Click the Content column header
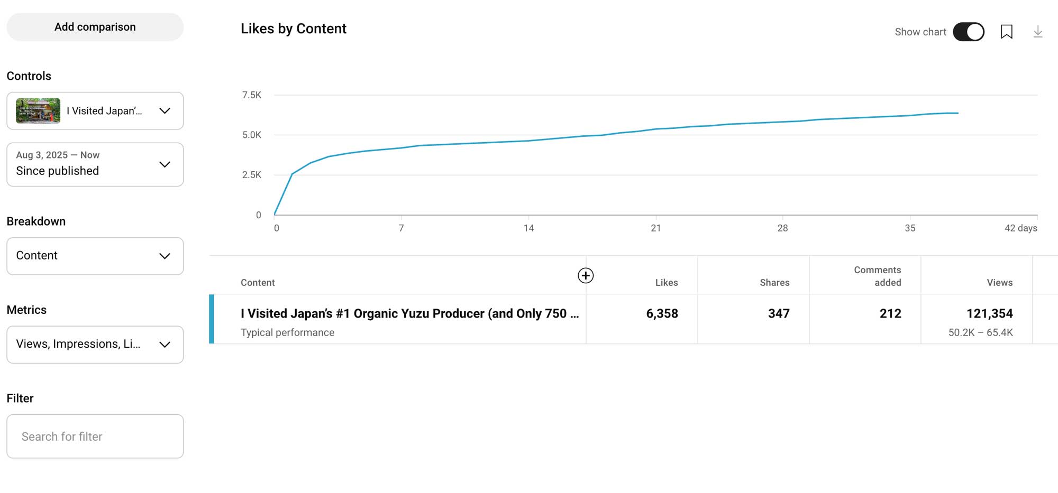Viewport: 1058px width, 493px height. click(258, 283)
